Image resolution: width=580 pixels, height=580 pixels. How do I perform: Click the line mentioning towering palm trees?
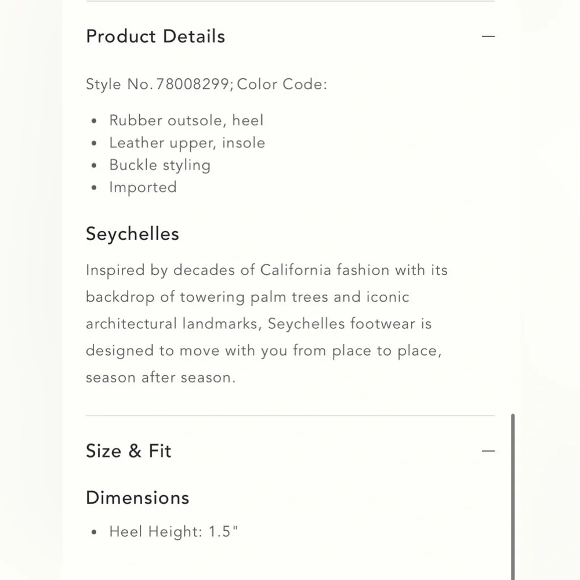(248, 297)
